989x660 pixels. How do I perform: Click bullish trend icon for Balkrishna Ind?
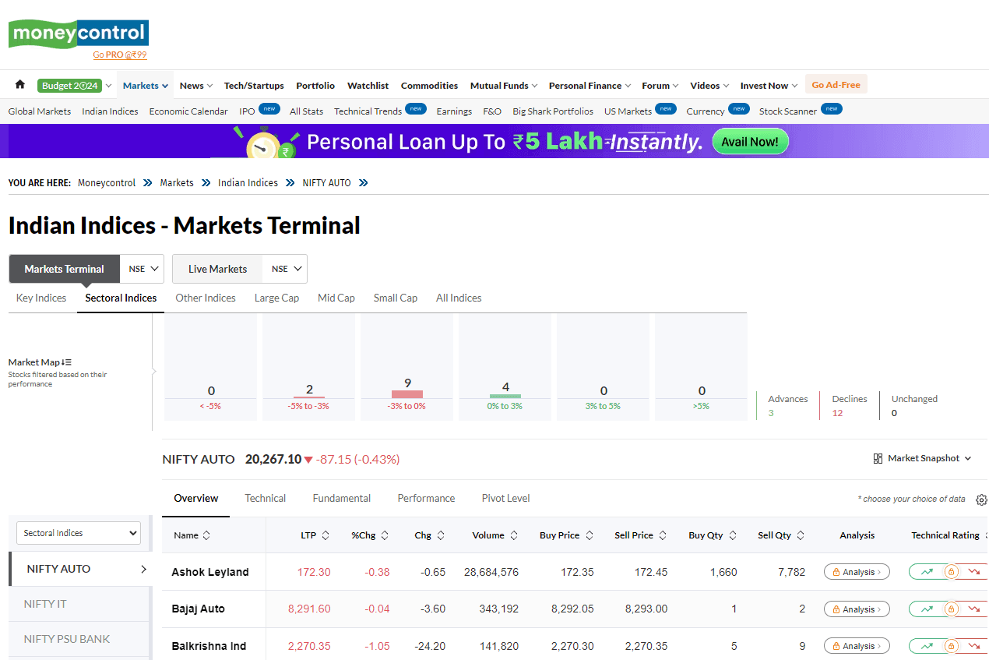point(927,646)
